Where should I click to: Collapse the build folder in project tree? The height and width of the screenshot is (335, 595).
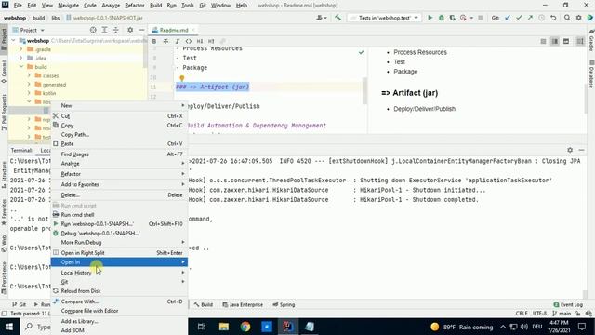[x=21, y=66]
